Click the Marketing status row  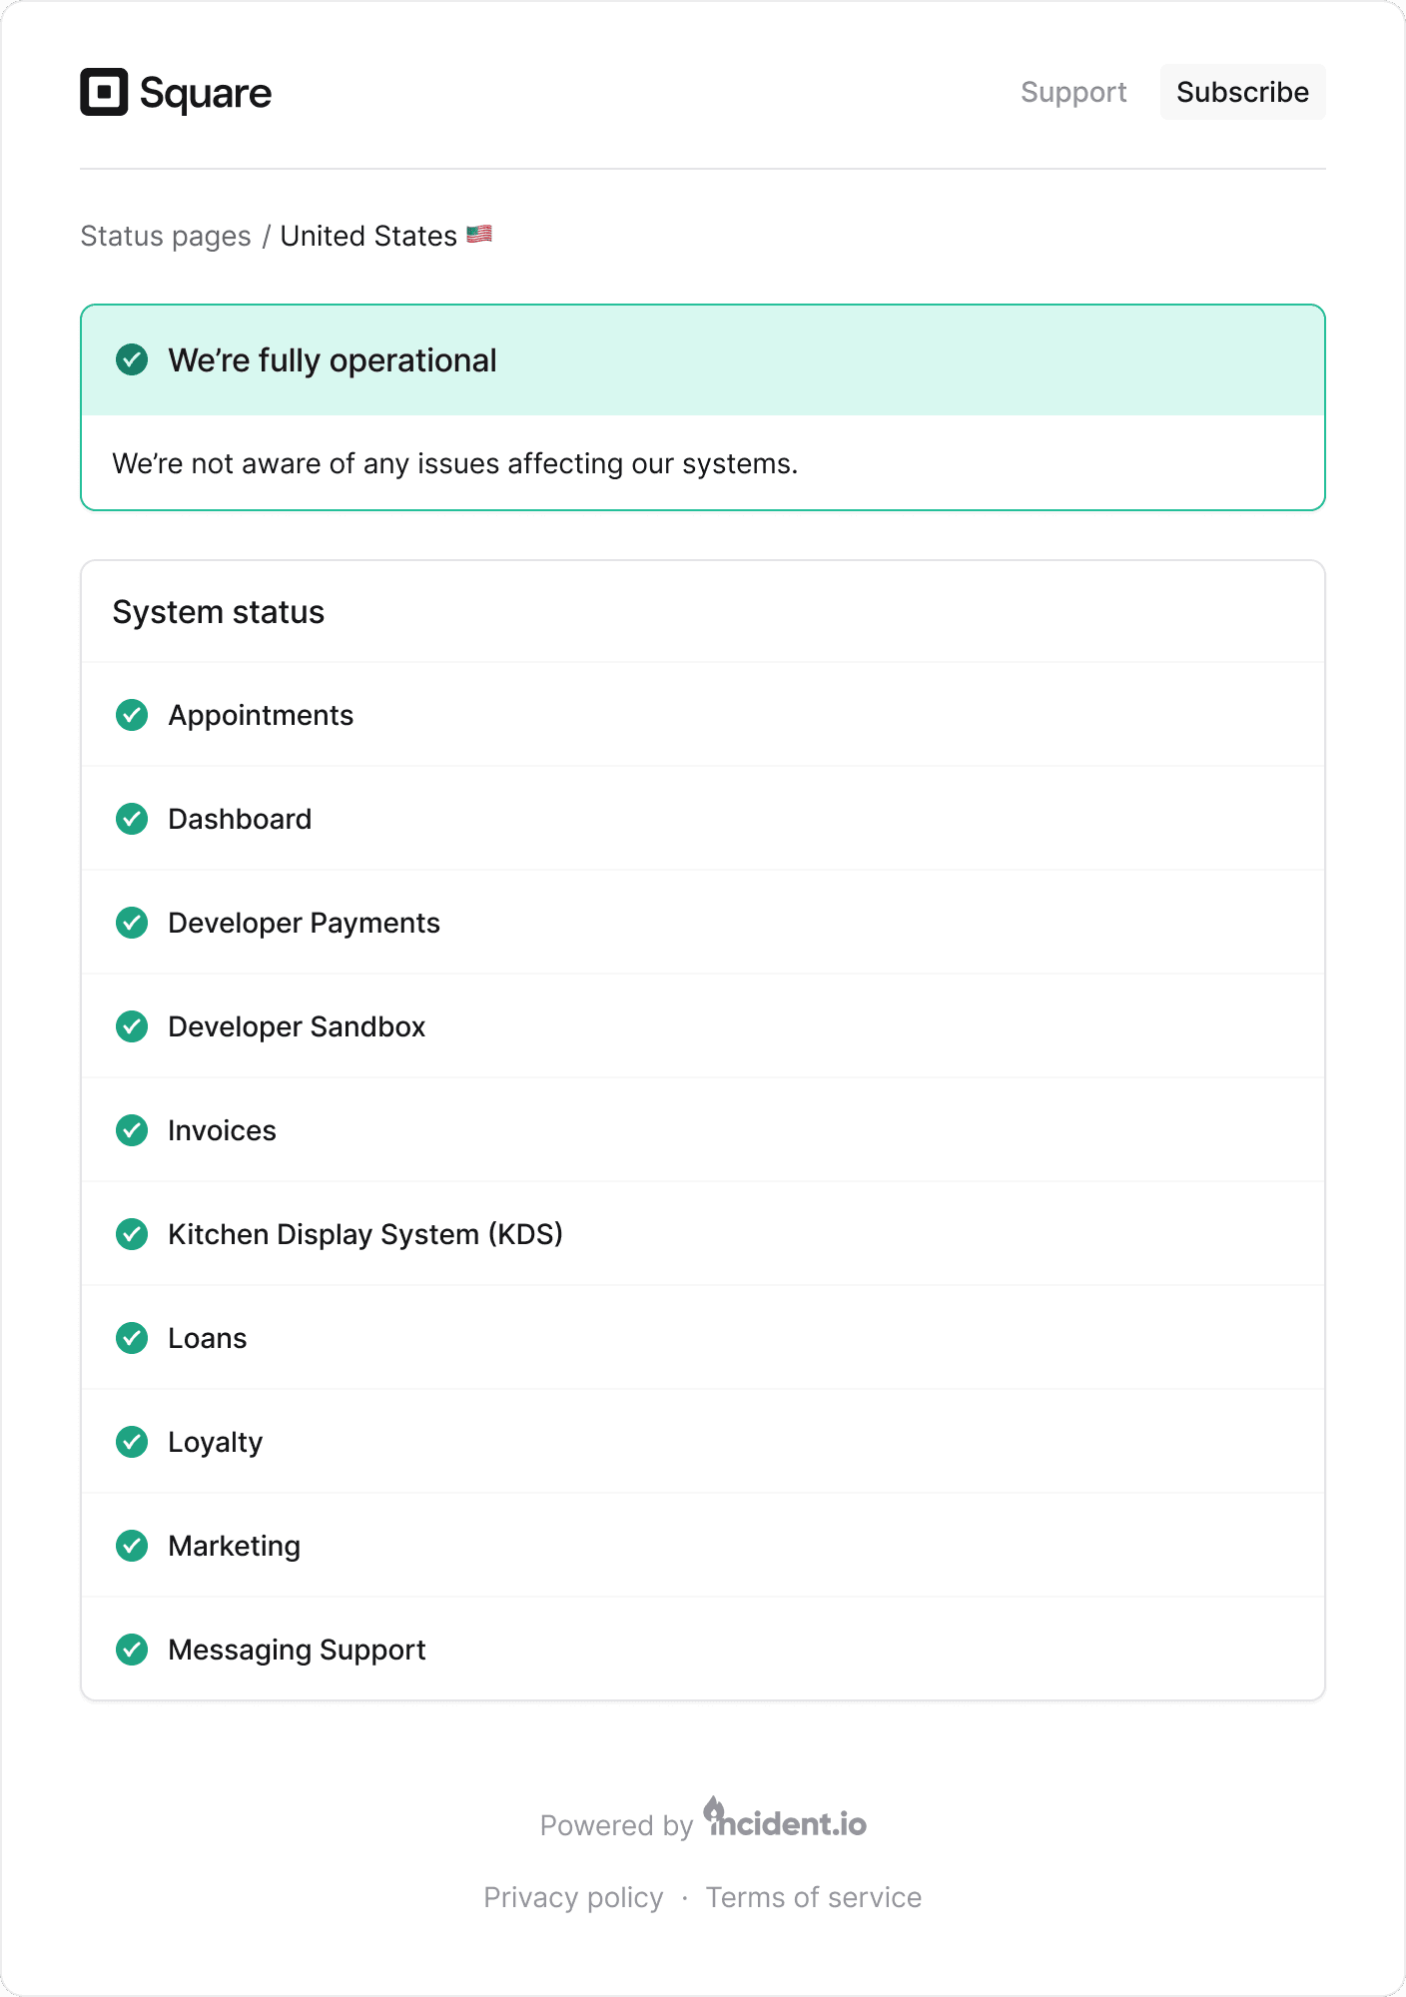(x=234, y=1546)
